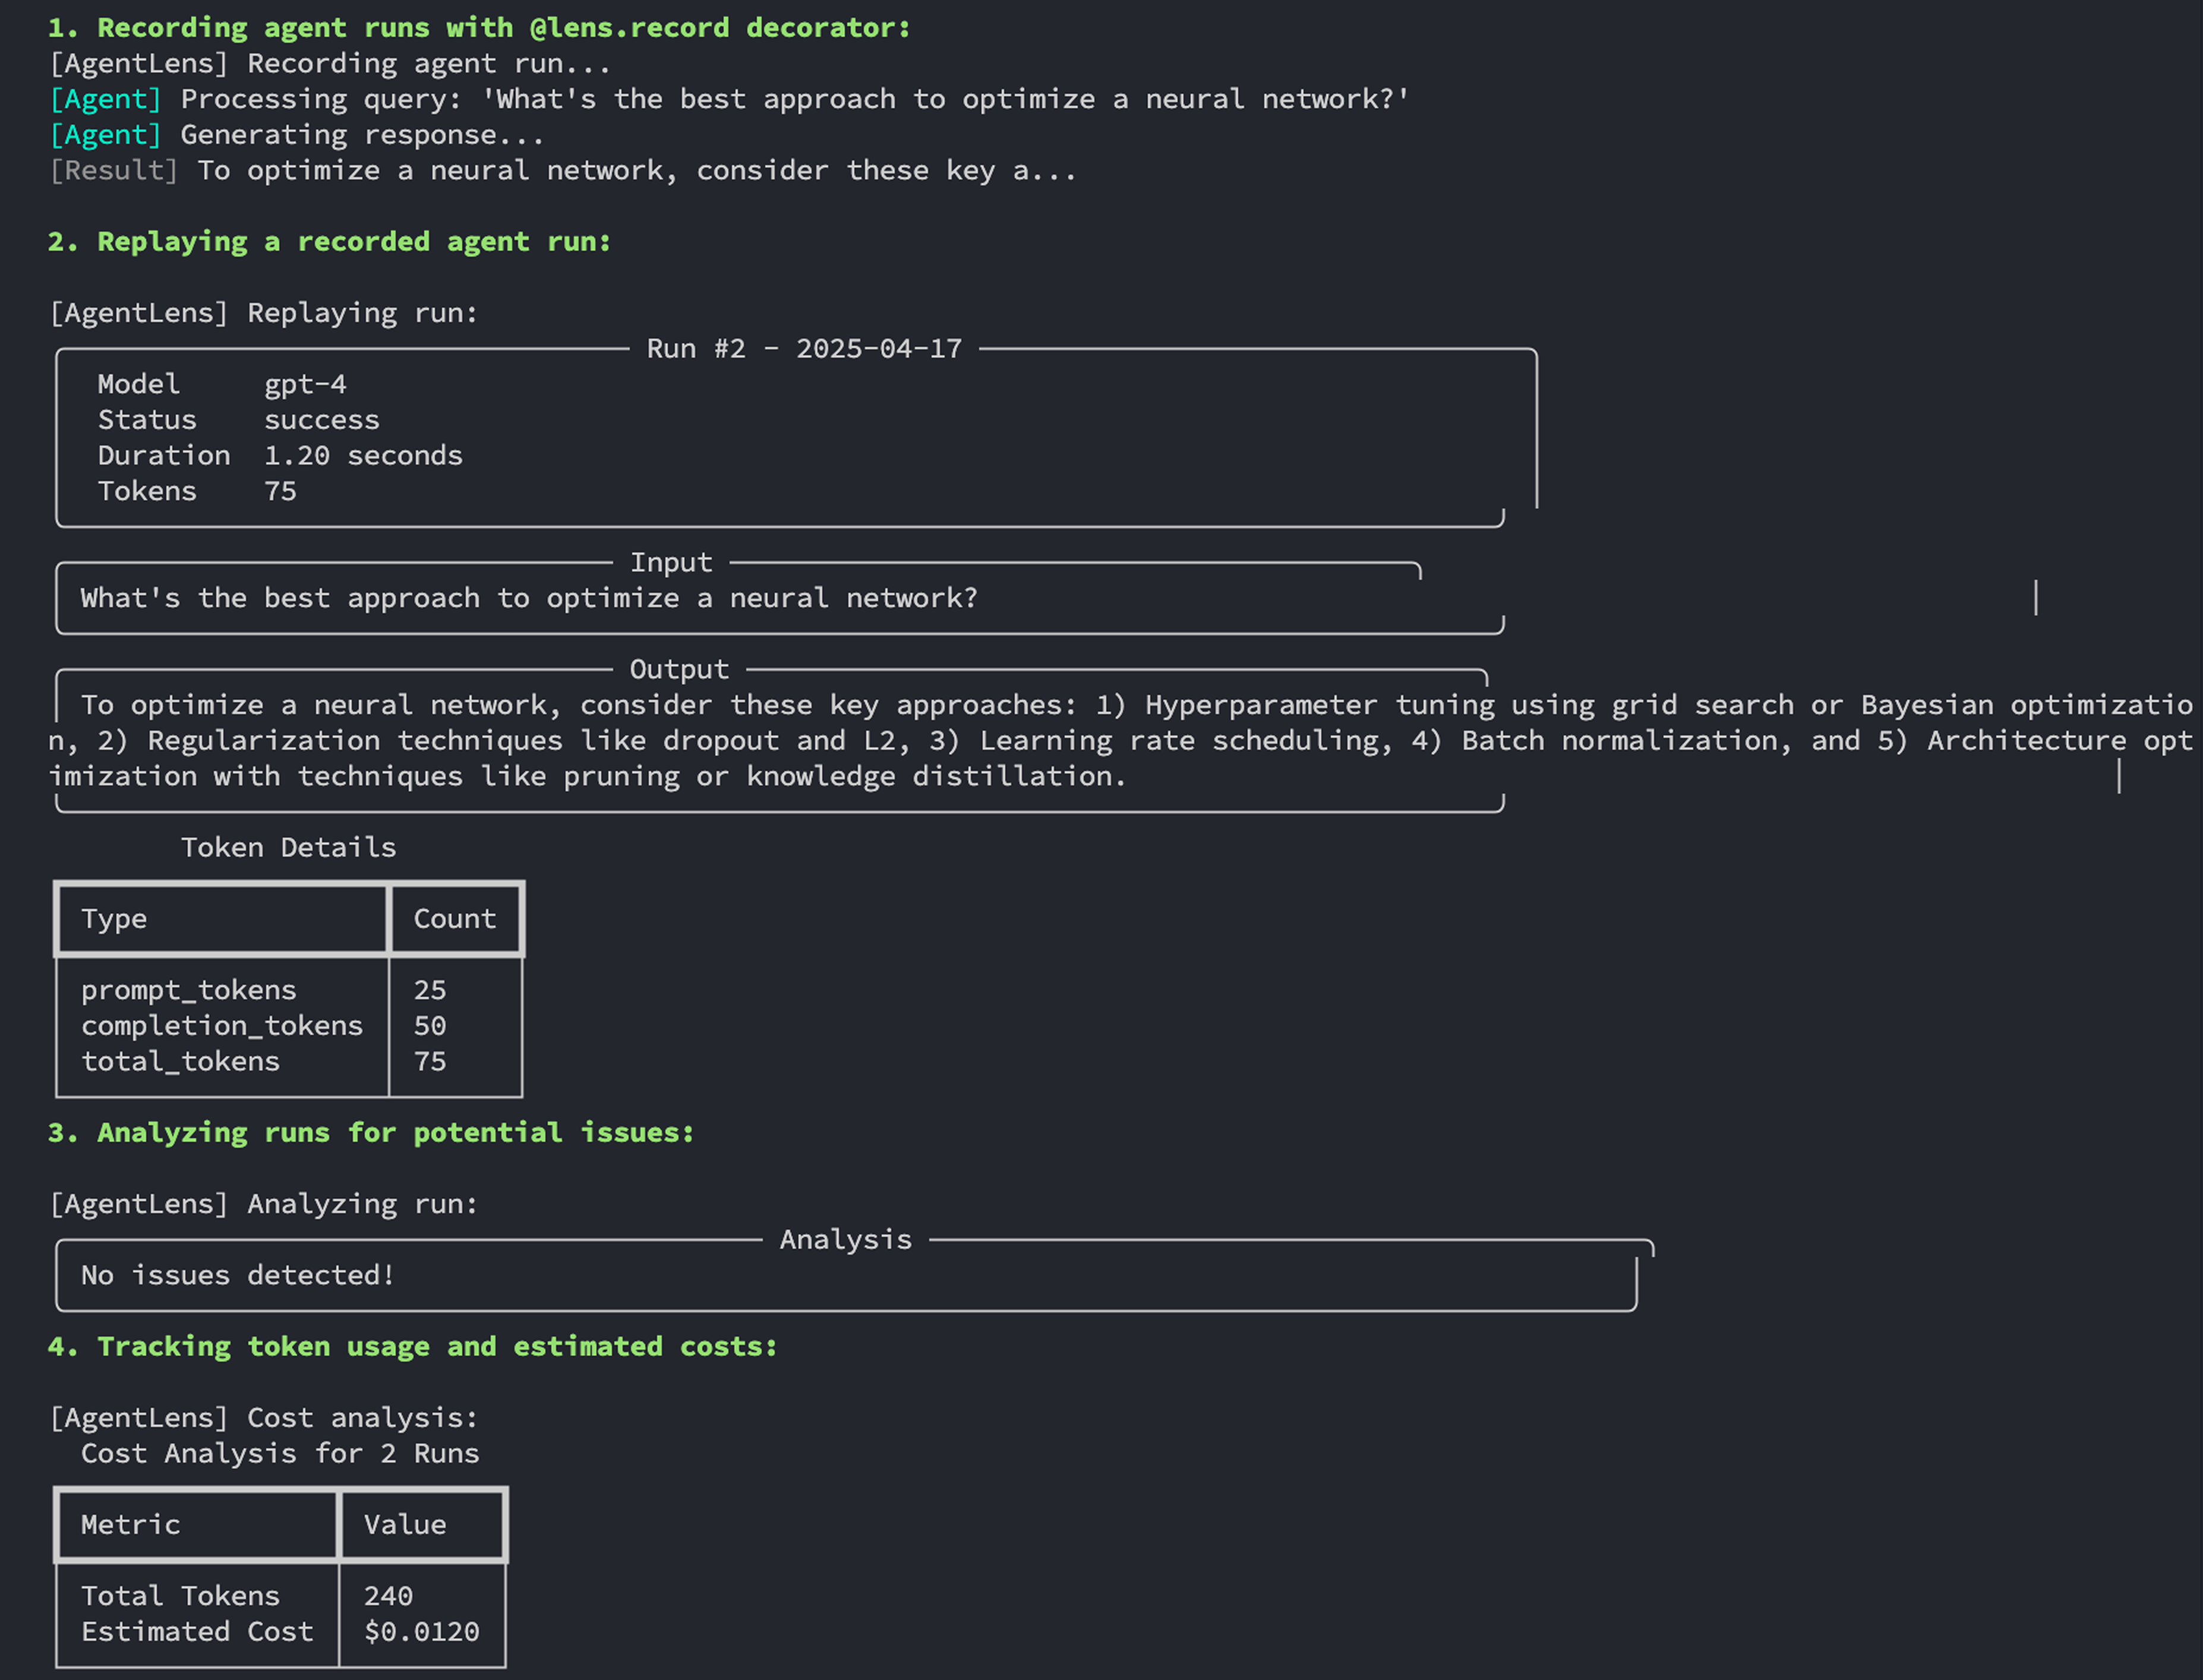Click the 'Input' panel title

point(671,563)
